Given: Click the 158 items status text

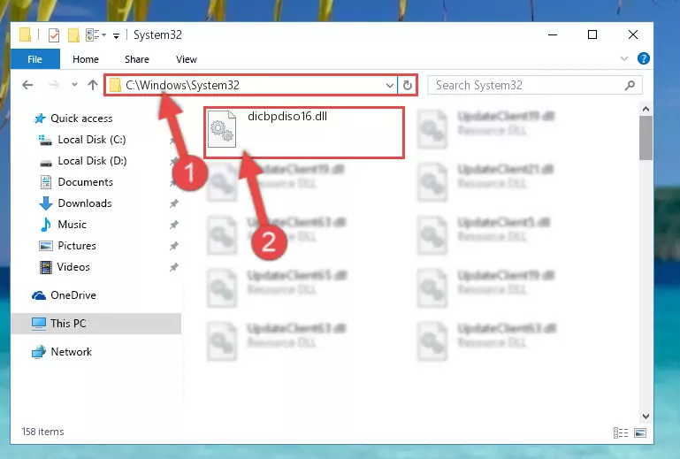Looking at the screenshot, I should [x=42, y=432].
